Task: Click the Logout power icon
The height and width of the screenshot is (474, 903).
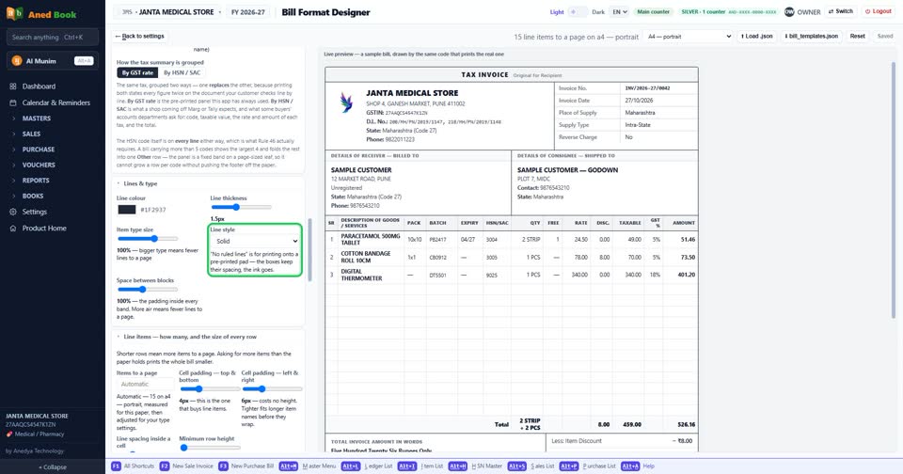Action: coord(868,11)
